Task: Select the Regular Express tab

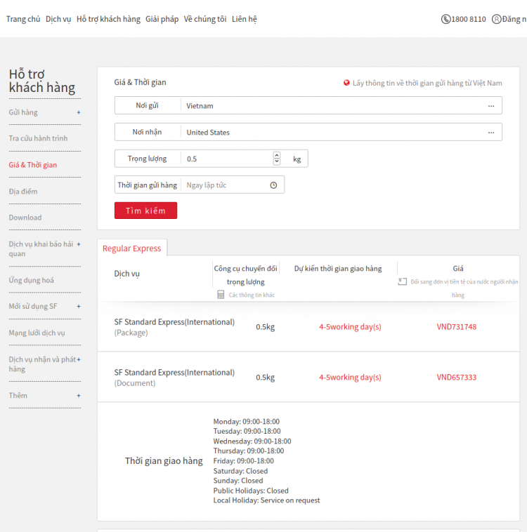Action: click(132, 248)
